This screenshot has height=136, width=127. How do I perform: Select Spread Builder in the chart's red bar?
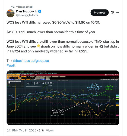[25, 75]
